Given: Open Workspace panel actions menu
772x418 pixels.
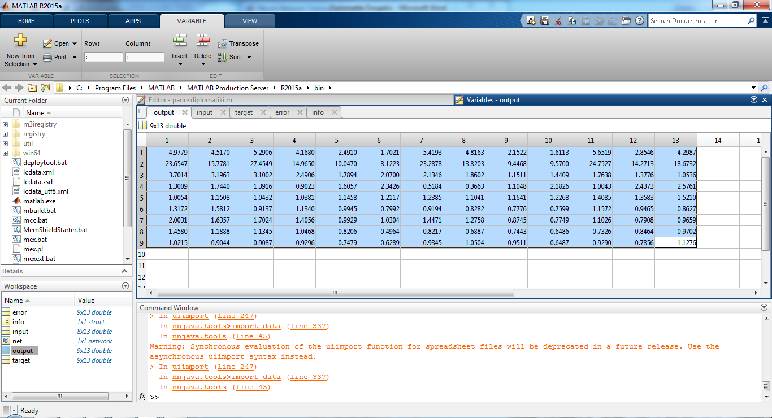Looking at the screenshot, I should (126, 286).
